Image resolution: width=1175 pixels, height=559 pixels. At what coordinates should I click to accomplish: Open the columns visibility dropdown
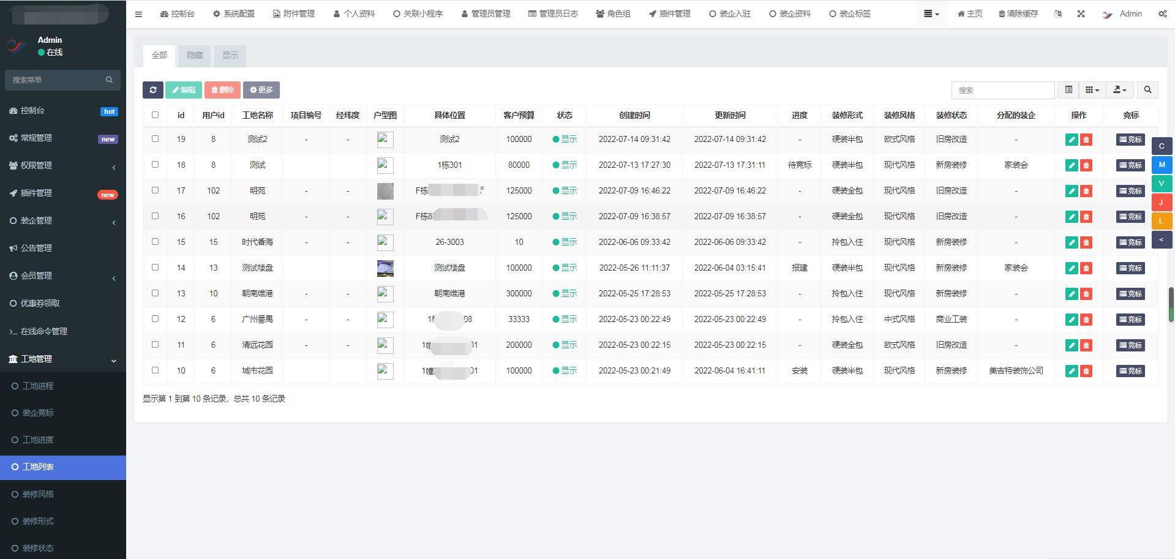(1092, 90)
